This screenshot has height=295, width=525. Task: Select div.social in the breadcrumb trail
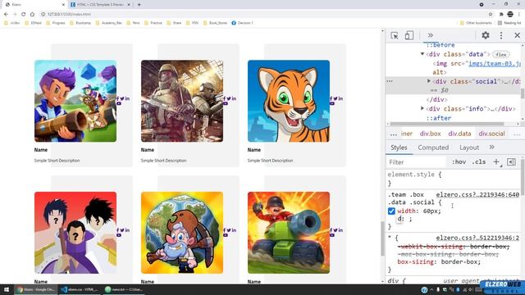coord(492,134)
